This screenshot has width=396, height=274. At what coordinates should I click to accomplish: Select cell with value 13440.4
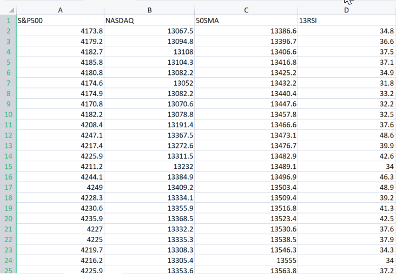pyautogui.click(x=246, y=93)
